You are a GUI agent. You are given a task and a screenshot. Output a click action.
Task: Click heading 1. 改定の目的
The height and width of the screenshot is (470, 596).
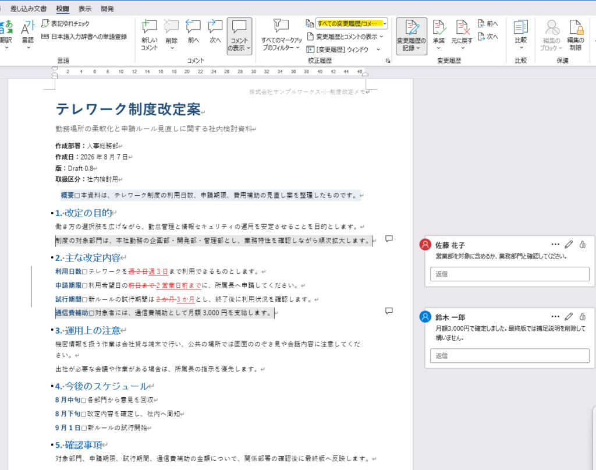click(x=84, y=213)
